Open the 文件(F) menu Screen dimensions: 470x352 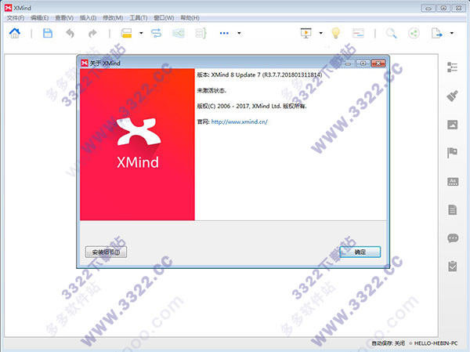[16, 18]
